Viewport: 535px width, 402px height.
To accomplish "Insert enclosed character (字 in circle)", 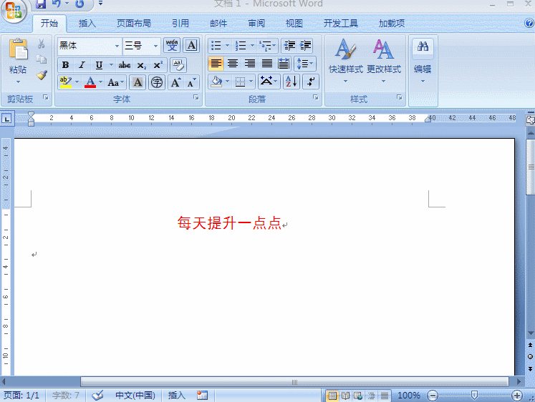I will tap(157, 82).
